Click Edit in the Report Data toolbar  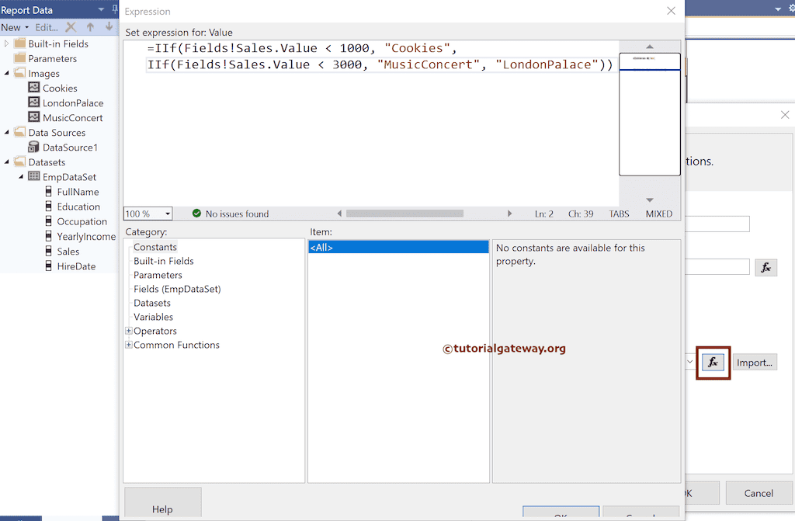47,26
